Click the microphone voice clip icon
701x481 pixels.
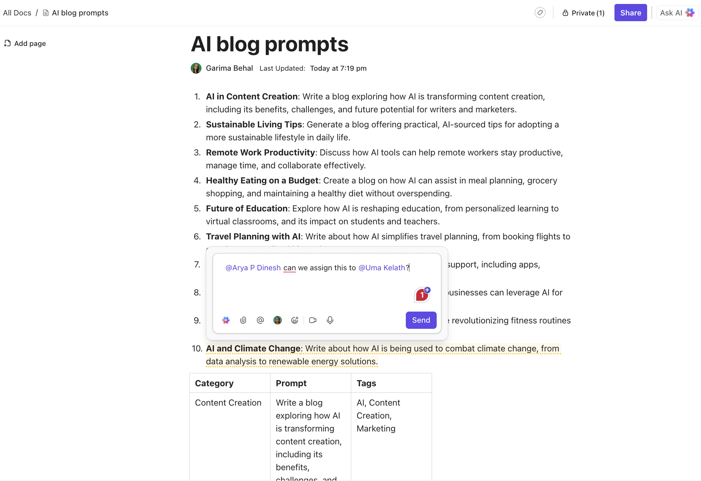(330, 320)
